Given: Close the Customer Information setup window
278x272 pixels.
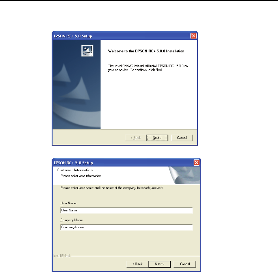Looking at the screenshot, I should (196, 163).
